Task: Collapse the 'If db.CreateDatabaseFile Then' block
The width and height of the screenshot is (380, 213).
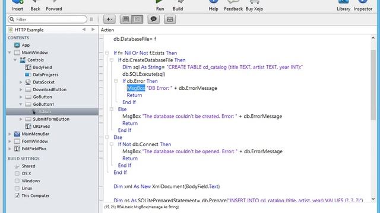Action: tap(112, 60)
